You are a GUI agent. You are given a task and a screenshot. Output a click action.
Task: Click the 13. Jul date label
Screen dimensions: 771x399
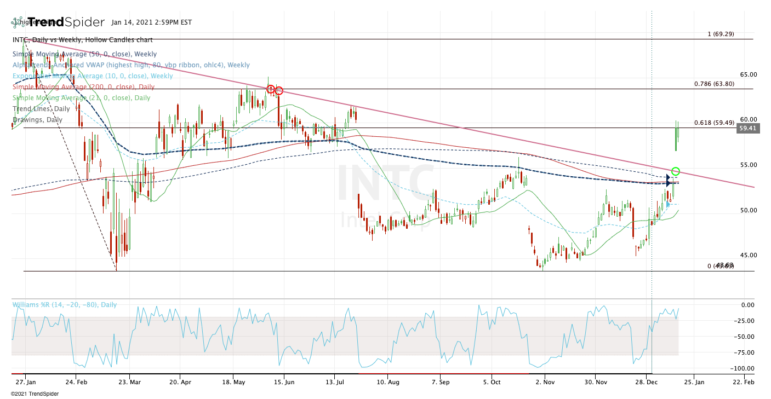tap(335, 382)
